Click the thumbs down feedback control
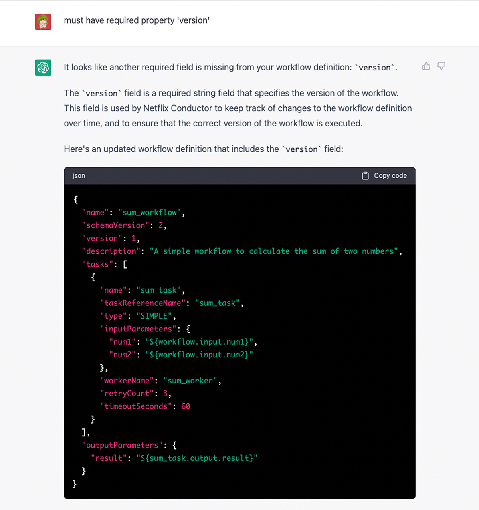This screenshot has height=510, width=479. click(441, 66)
